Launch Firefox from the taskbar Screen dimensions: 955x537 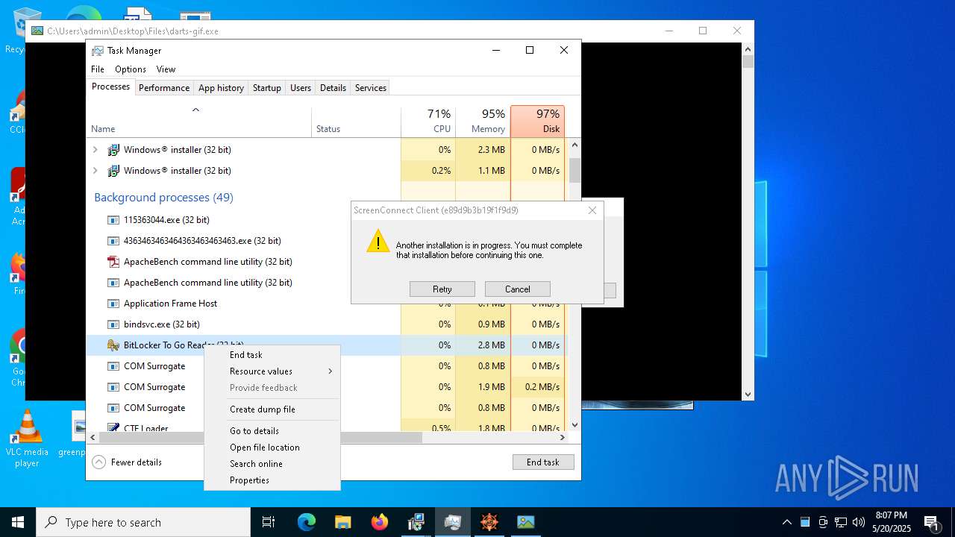click(380, 522)
